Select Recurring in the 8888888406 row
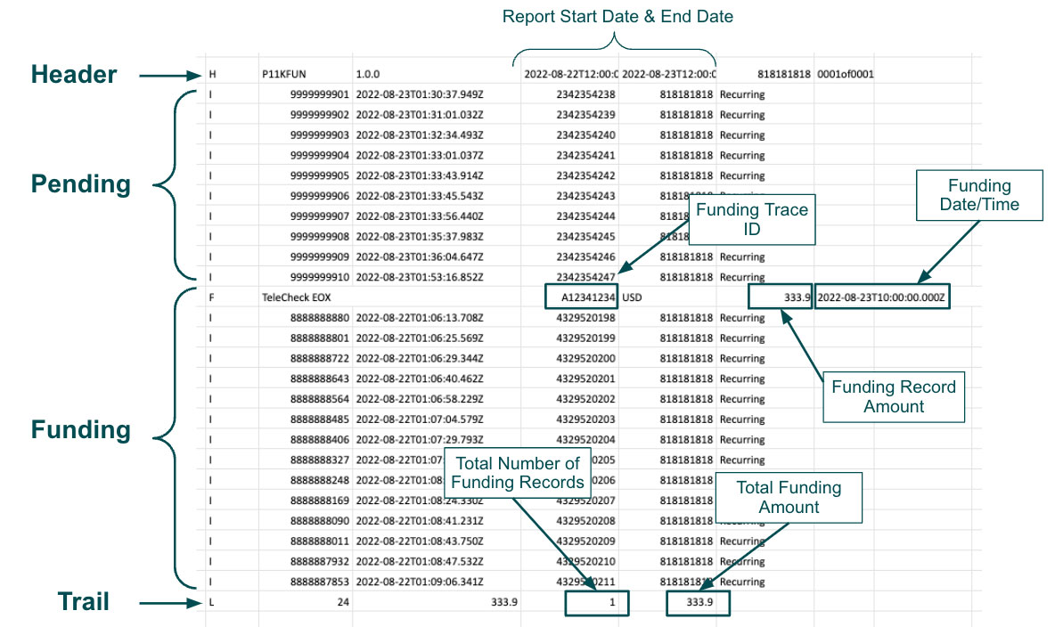Screen dimensions: 1055x635 coord(742,439)
